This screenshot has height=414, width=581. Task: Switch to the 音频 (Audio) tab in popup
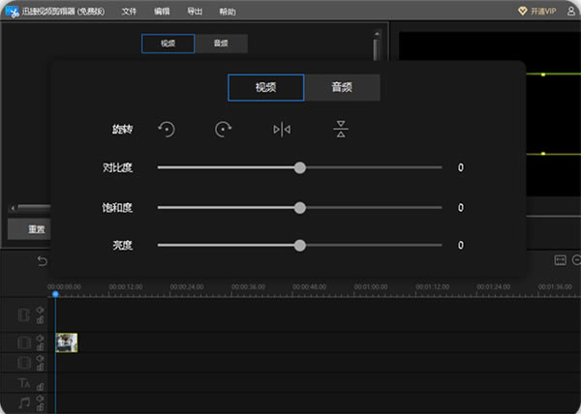coord(342,87)
